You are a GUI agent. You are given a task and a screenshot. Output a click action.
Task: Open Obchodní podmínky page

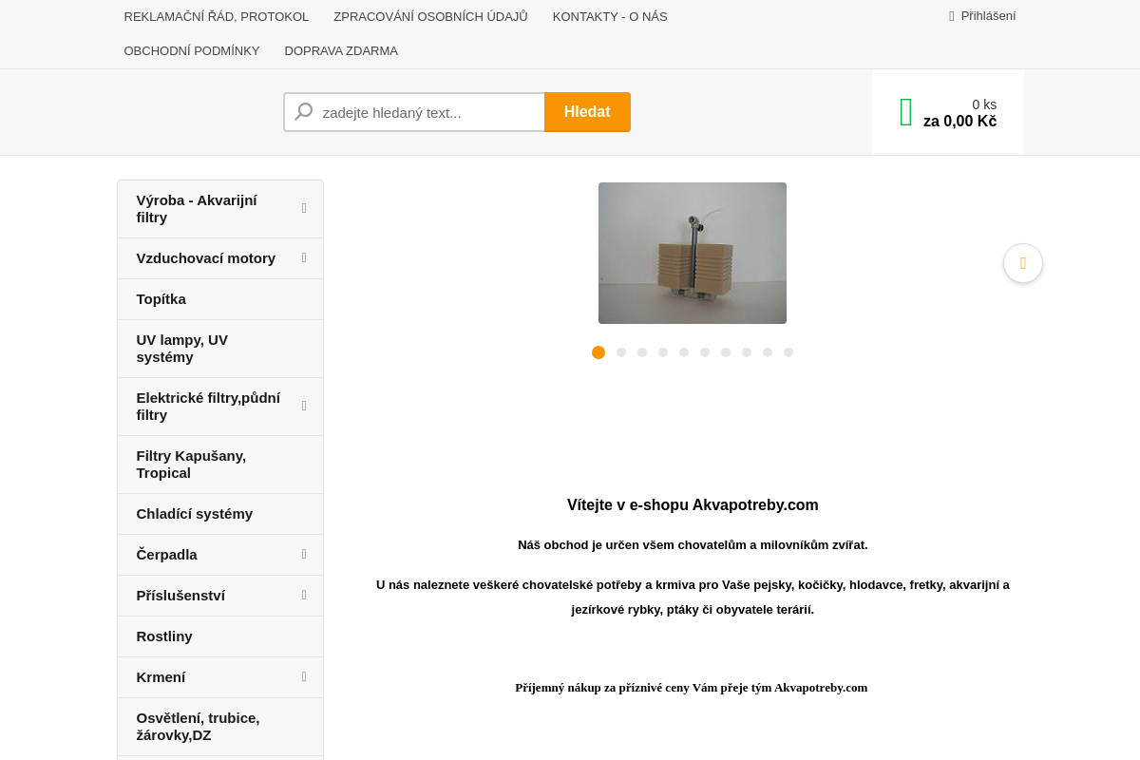coord(192,51)
